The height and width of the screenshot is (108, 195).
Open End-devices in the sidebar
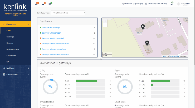11,56
